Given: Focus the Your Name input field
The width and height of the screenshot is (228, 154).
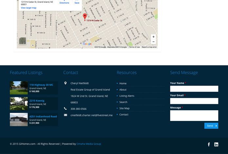Looking at the screenshot, I should [194, 89].
